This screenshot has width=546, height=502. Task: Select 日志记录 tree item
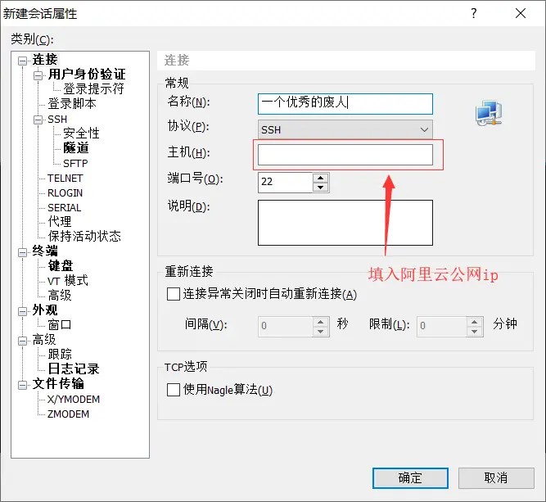74,369
